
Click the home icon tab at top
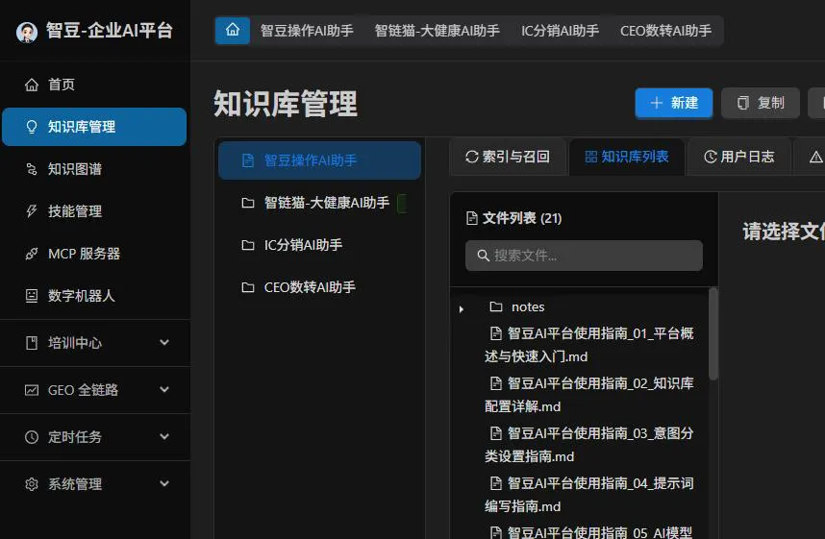pyautogui.click(x=233, y=30)
